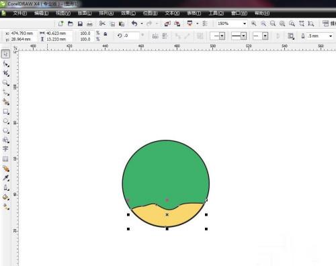336x266 pixels.
Task: Click the object width field 40.623 mm
Action: (x=59, y=34)
